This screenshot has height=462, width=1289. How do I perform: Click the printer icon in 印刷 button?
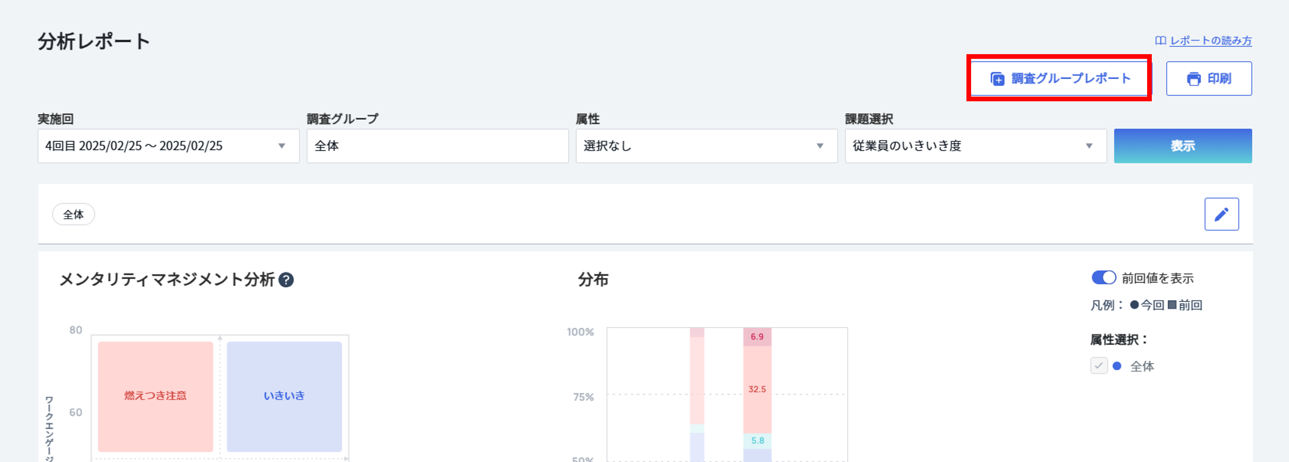1193,79
